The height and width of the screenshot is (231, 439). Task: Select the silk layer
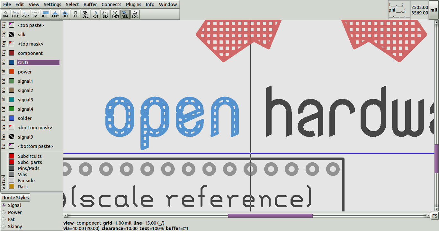(x=21, y=34)
